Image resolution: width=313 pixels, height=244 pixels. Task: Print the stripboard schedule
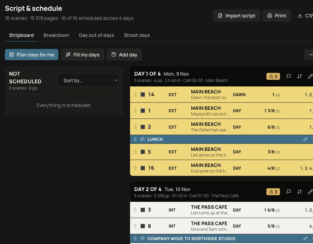[276, 16]
